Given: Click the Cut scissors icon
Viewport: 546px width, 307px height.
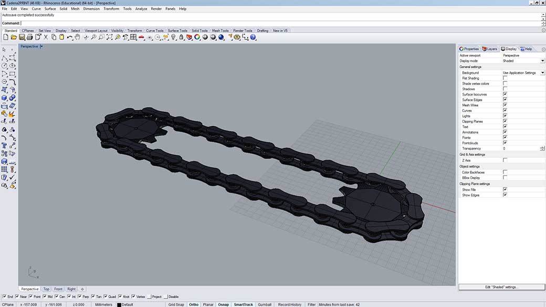Looking at the screenshot, I should tap(46, 37).
